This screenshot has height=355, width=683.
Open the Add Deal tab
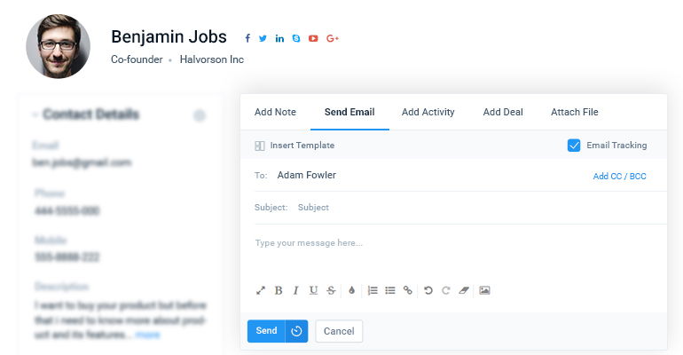503,112
